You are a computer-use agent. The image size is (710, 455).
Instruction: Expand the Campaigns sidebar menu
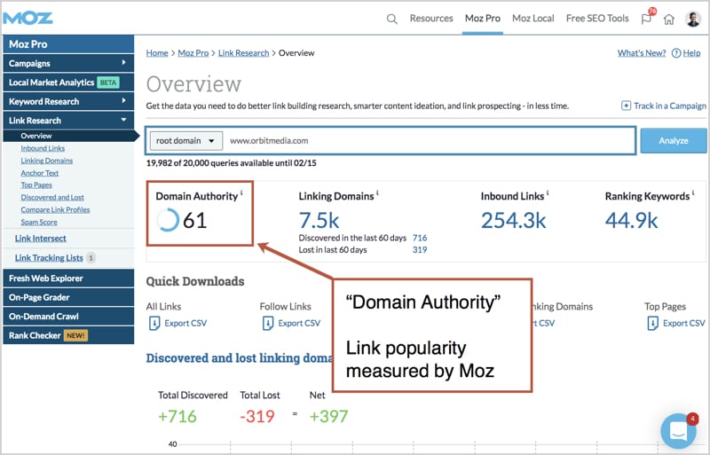click(x=123, y=62)
